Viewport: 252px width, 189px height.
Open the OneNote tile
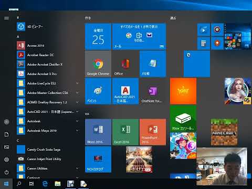click(153, 91)
